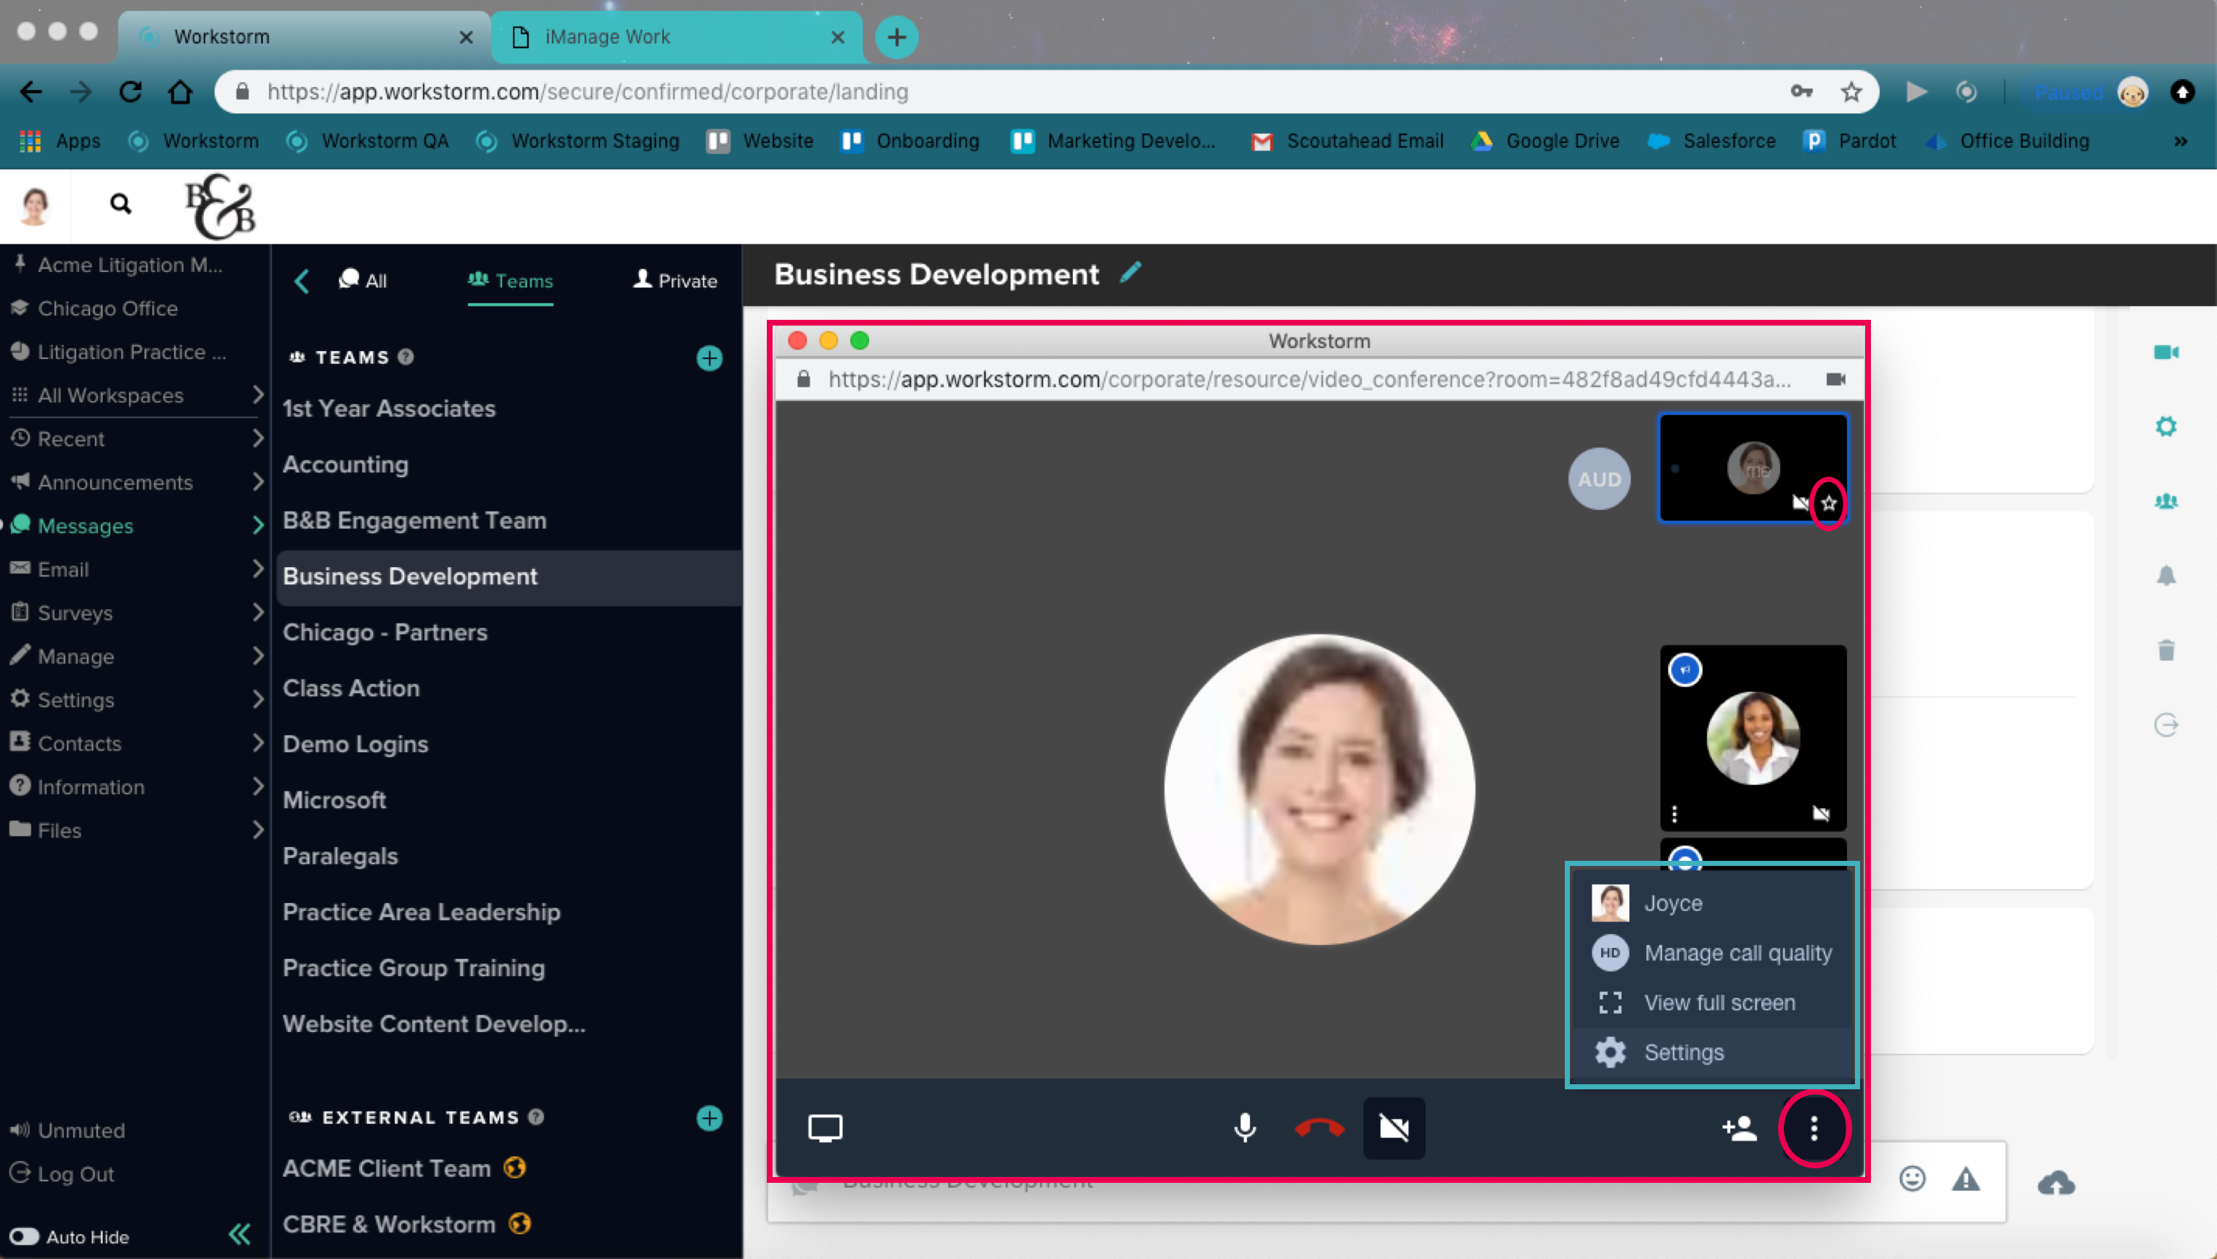Screen dimensions: 2217x1259
Task: Open the participant thumbnail three-dot menu
Action: pos(1674,814)
